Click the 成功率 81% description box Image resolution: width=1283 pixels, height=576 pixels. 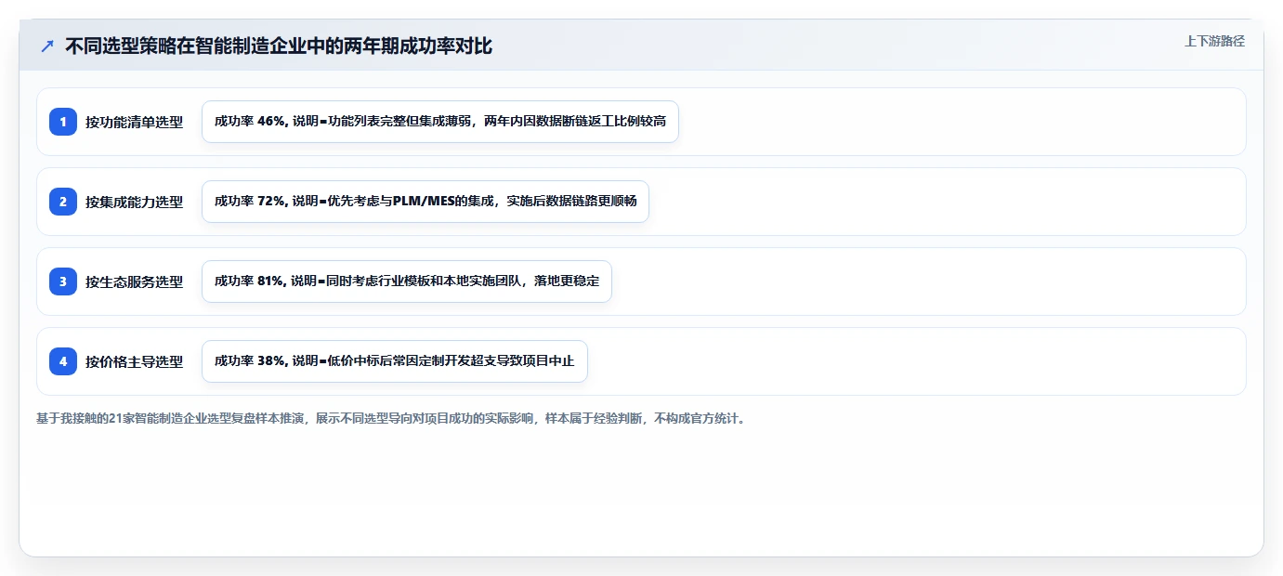point(407,281)
